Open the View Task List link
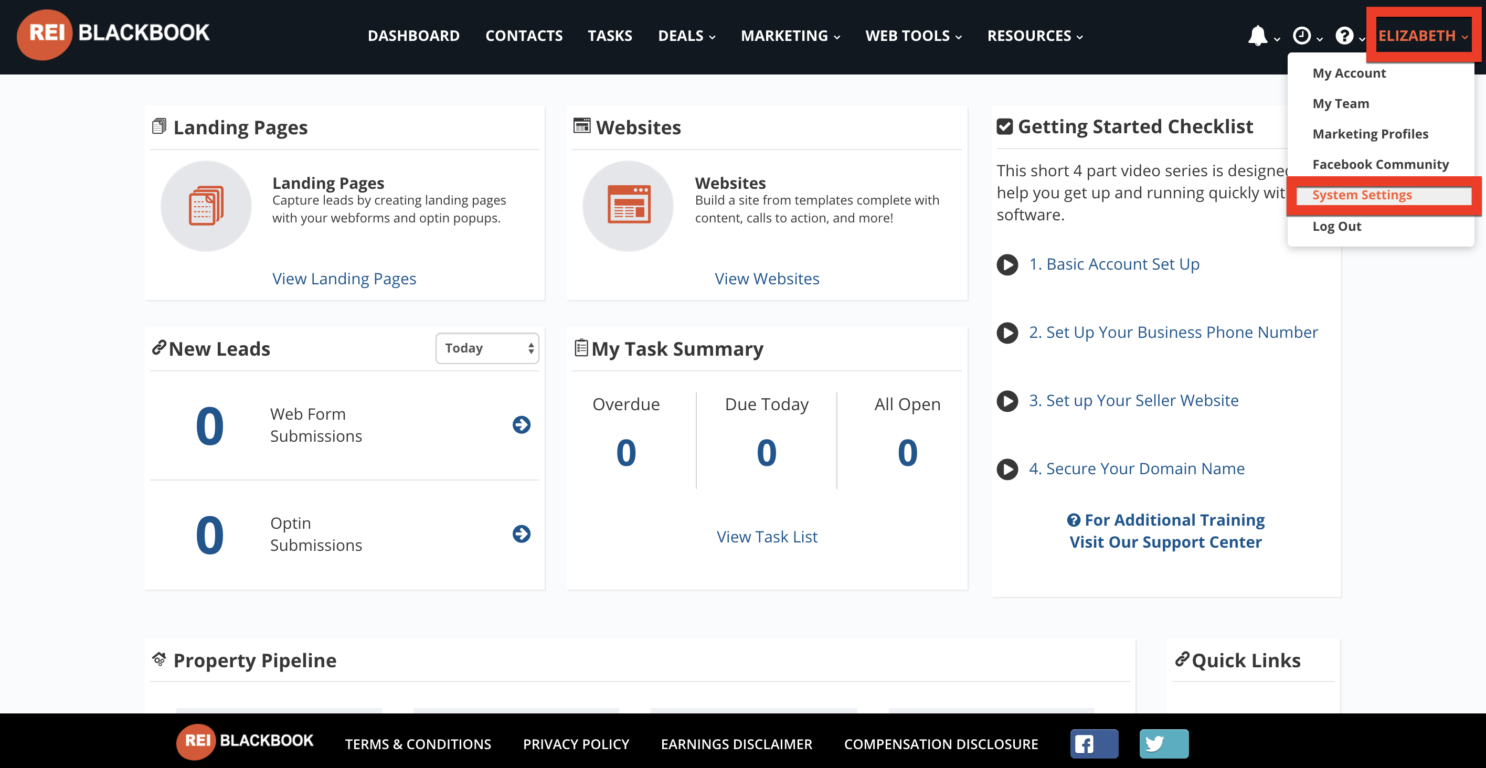The width and height of the screenshot is (1486, 768). tap(767, 537)
